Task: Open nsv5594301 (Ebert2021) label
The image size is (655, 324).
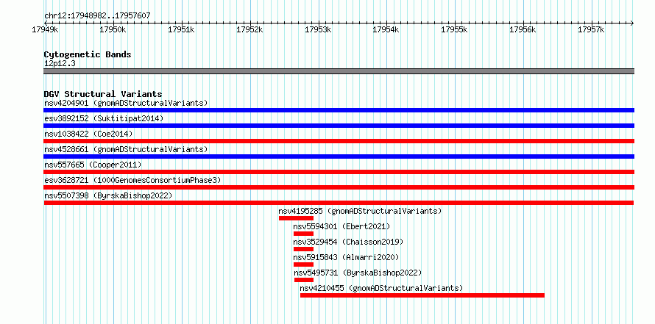Action: (341, 226)
